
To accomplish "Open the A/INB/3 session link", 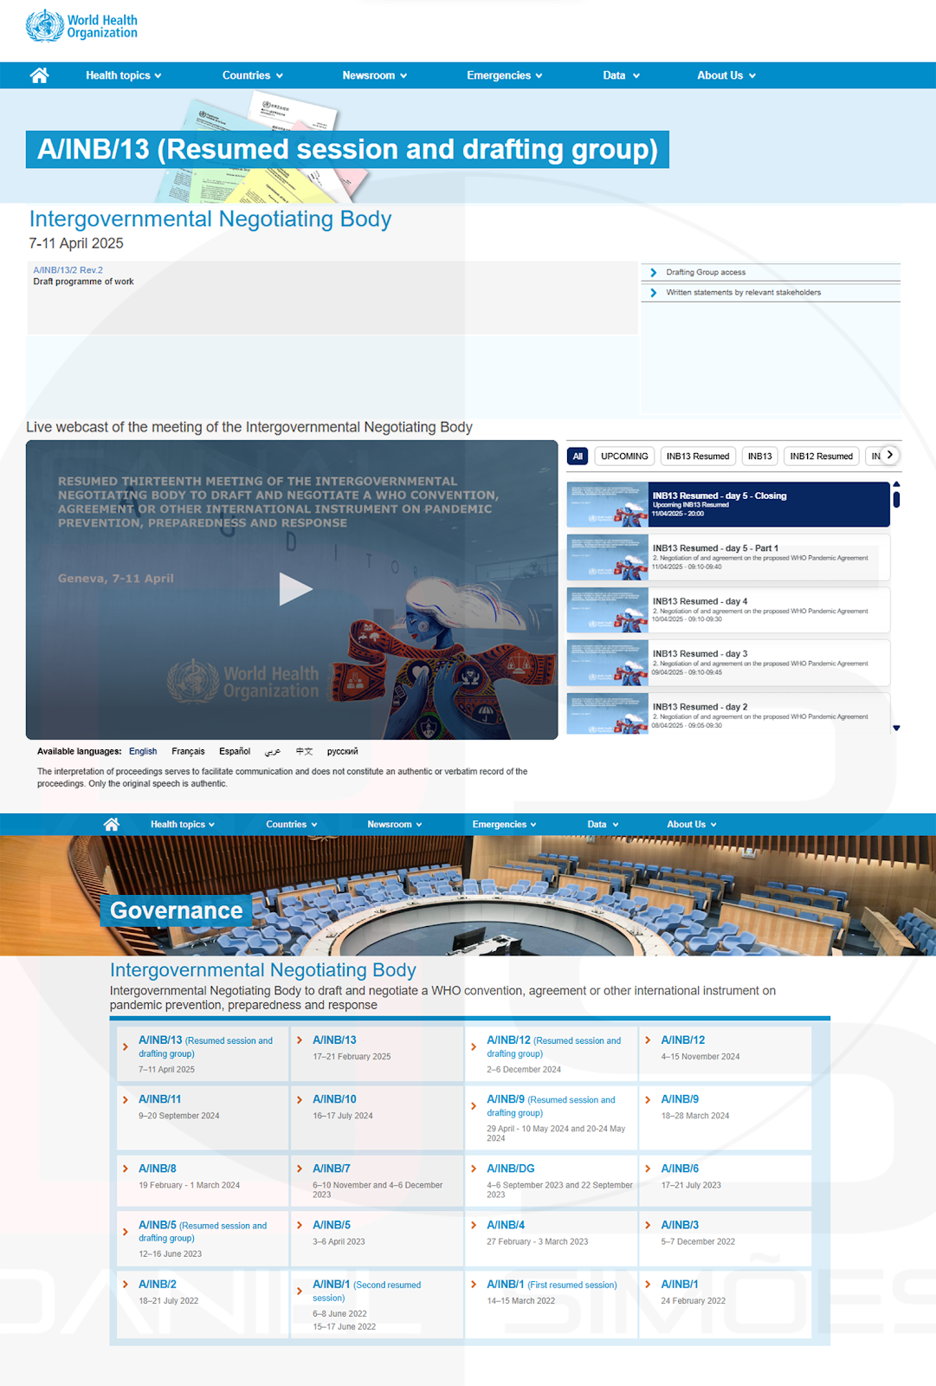I will (x=680, y=1225).
